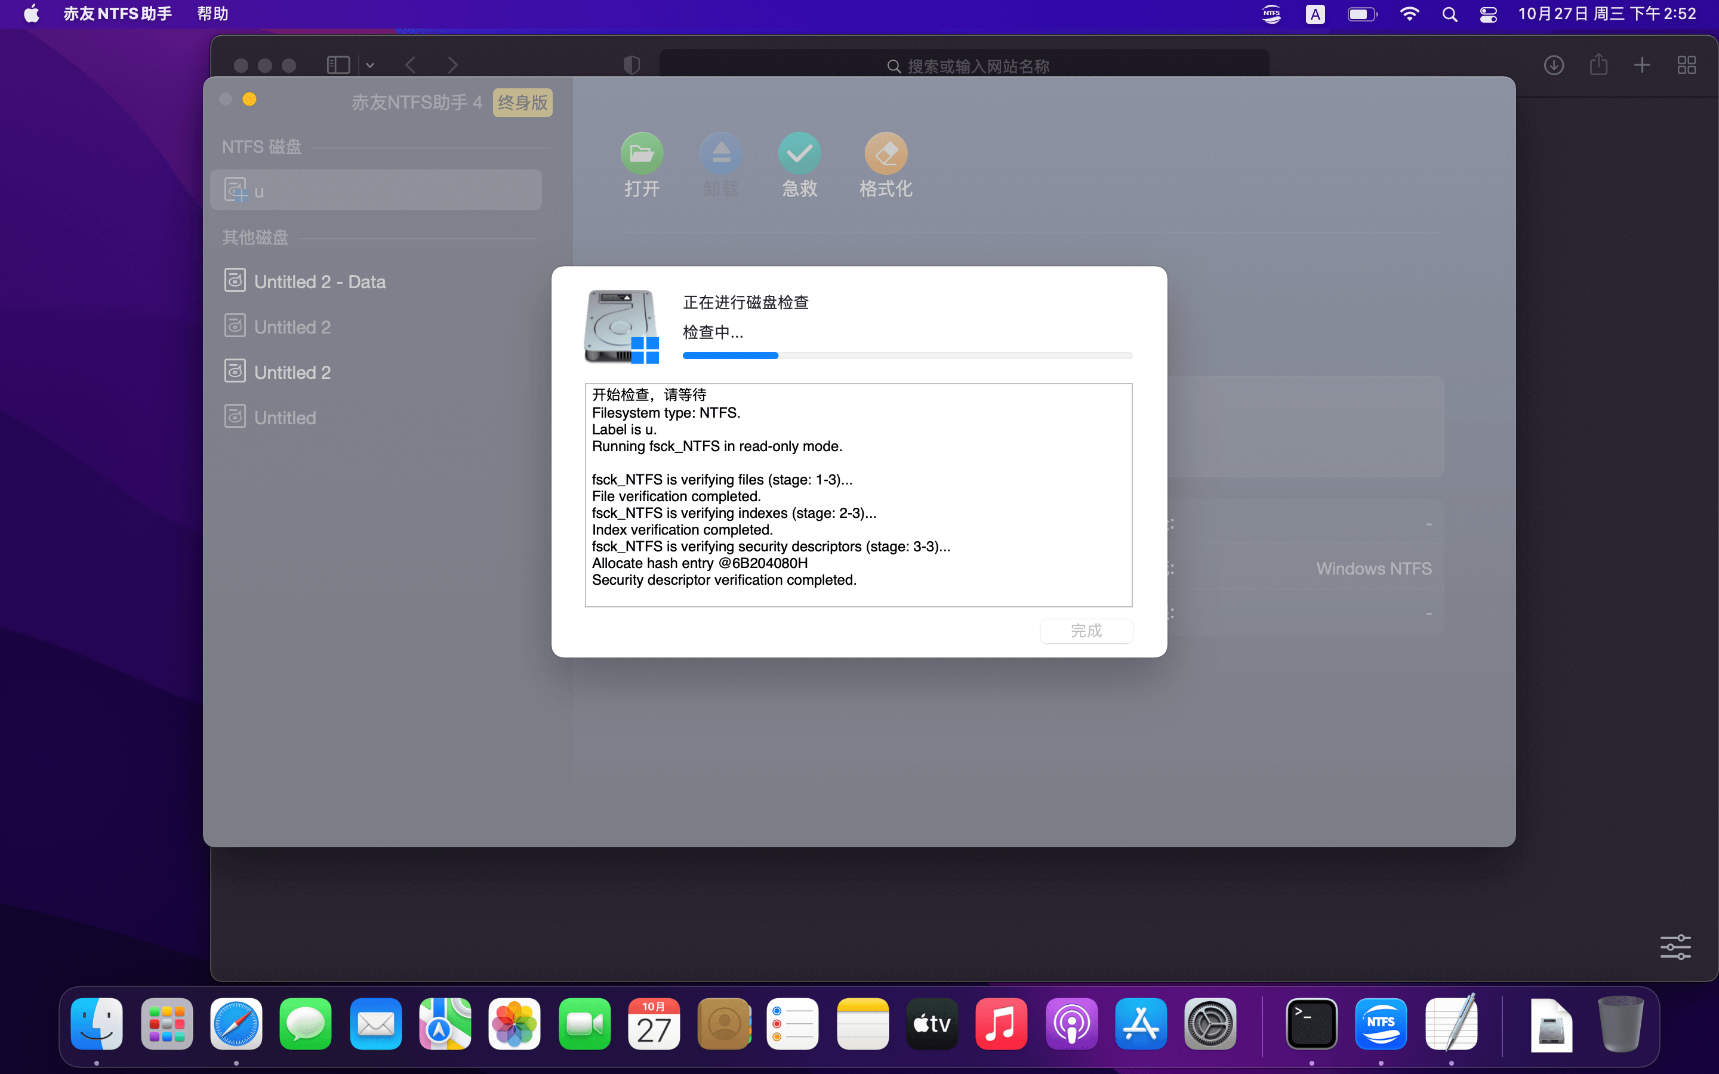Open Photos from the Dock
The image size is (1719, 1074).
(515, 1023)
